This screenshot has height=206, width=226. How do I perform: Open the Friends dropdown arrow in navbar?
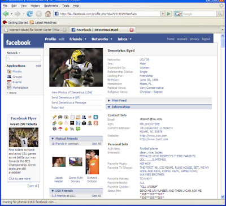coord(85,39)
